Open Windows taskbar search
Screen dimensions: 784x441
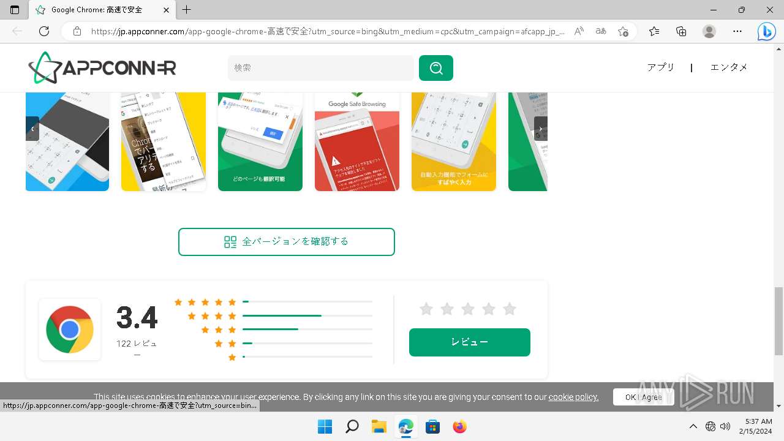click(x=352, y=426)
